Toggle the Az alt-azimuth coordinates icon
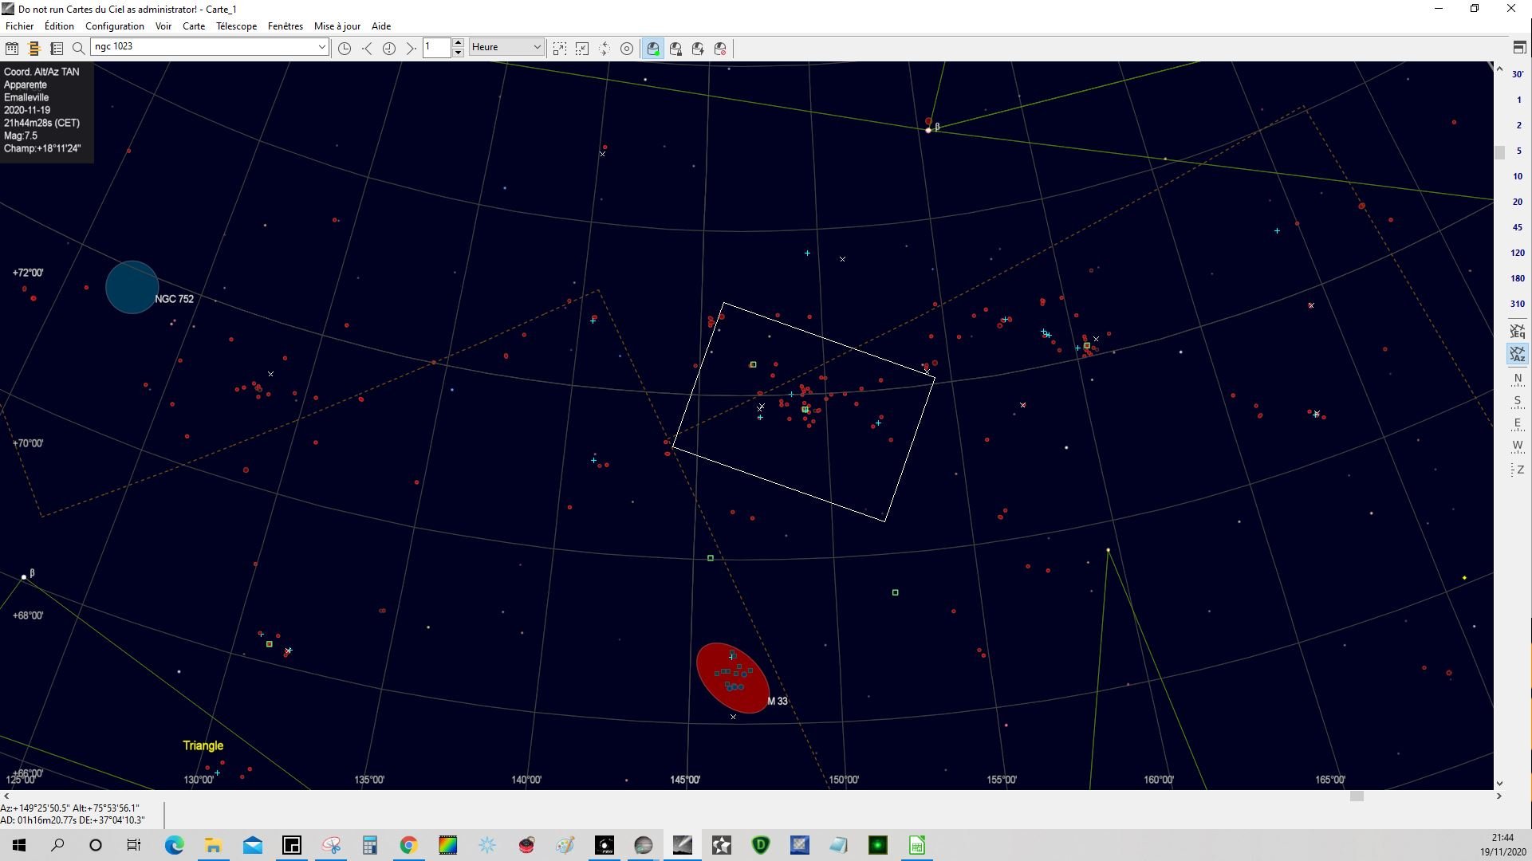Screen dimensions: 1532x861 [1518, 354]
